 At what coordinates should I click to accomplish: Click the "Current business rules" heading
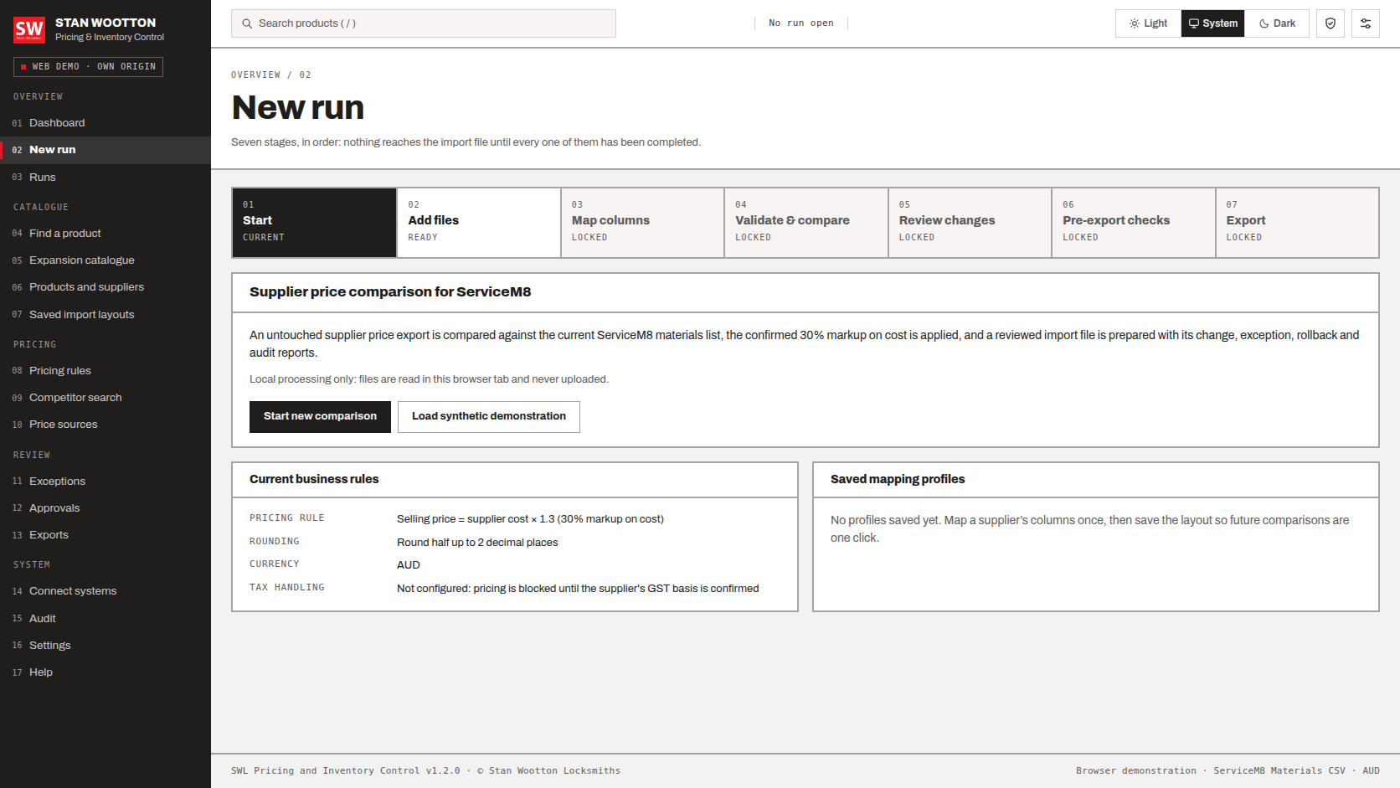tap(314, 479)
